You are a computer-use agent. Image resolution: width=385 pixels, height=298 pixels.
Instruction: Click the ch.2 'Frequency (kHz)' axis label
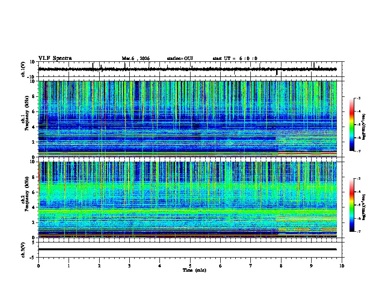(x=27, y=194)
